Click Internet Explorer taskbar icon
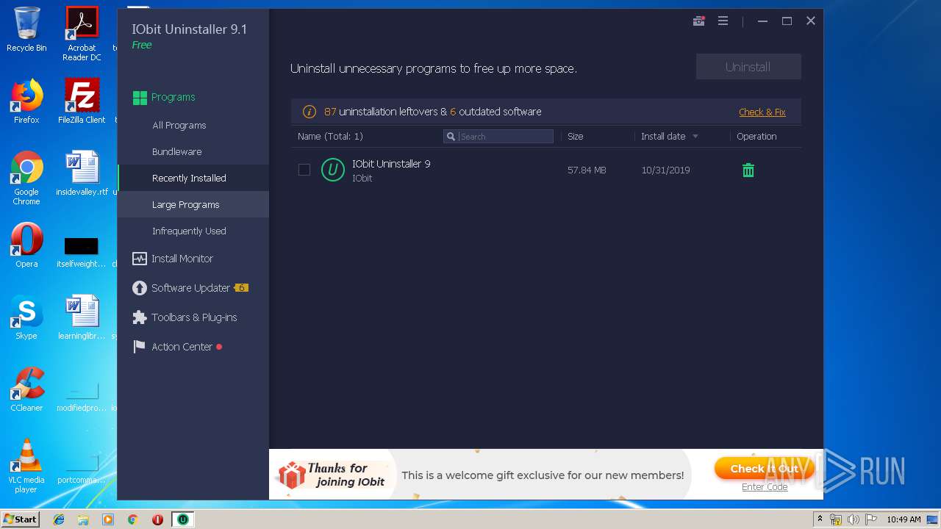 pos(59,519)
